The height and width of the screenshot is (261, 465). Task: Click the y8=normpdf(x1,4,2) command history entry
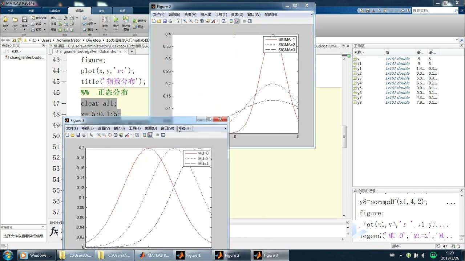click(x=394, y=202)
